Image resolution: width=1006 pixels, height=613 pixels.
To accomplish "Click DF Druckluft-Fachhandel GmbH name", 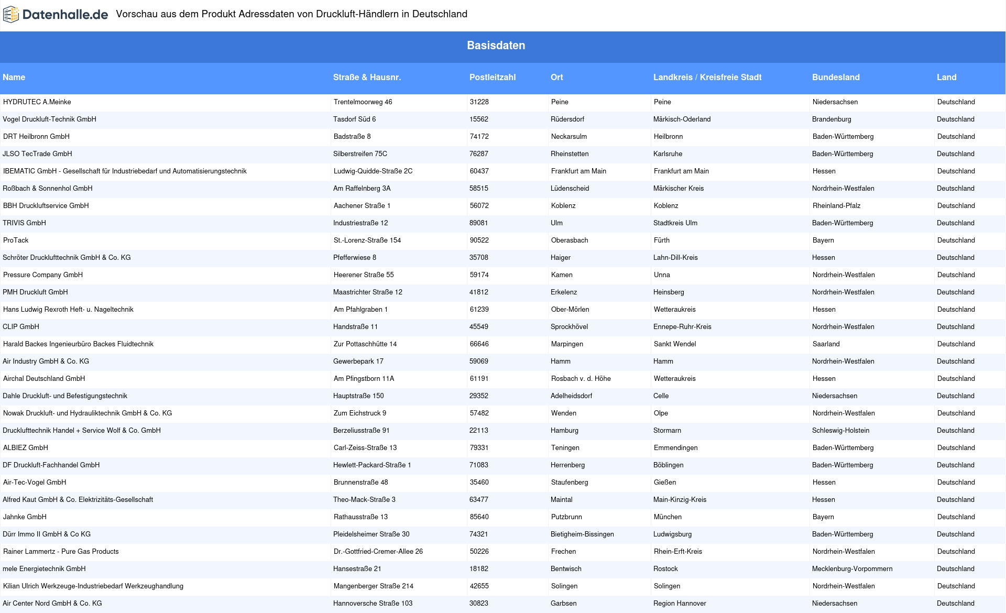I will pos(51,465).
